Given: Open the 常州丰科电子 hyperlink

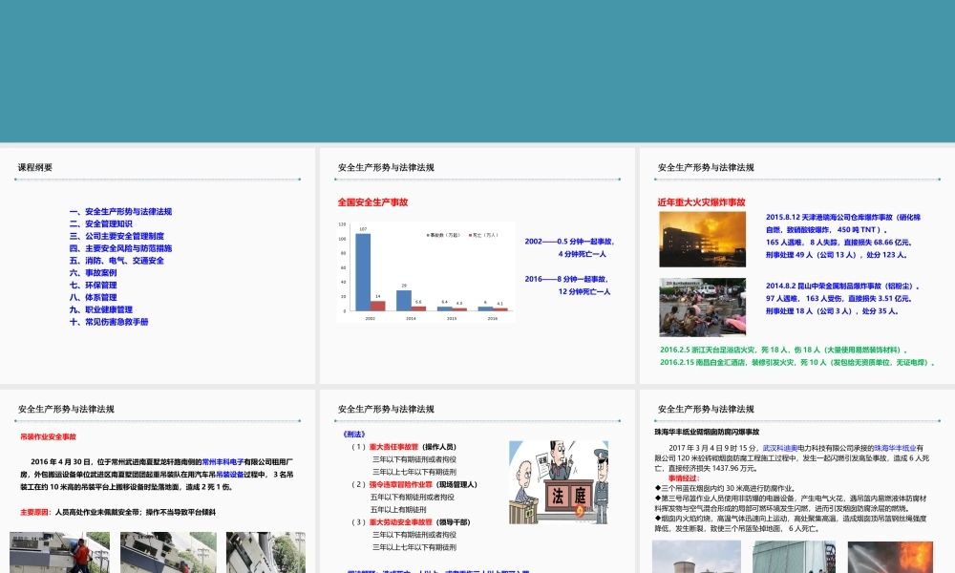Looking at the screenshot, I should tap(223, 461).
